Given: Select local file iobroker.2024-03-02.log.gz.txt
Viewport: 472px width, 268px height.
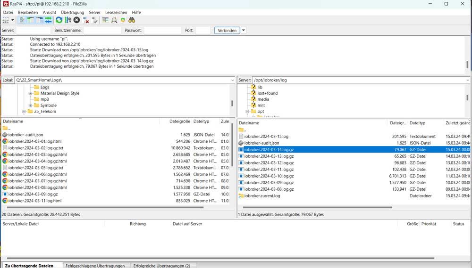Looking at the screenshot, I should (36, 148).
